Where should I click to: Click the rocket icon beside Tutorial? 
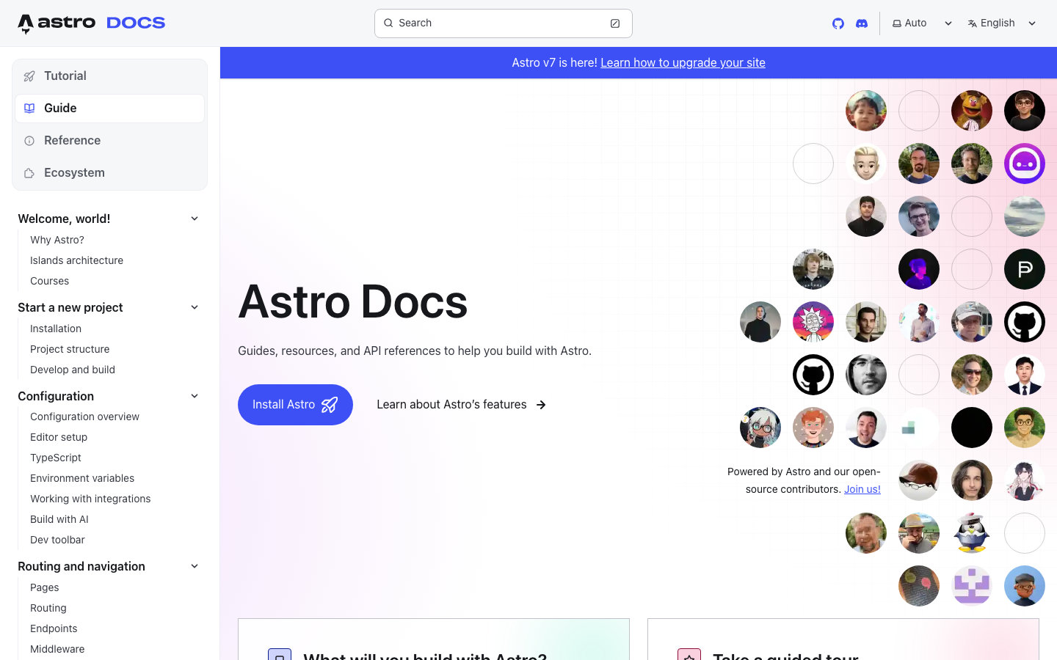point(29,76)
